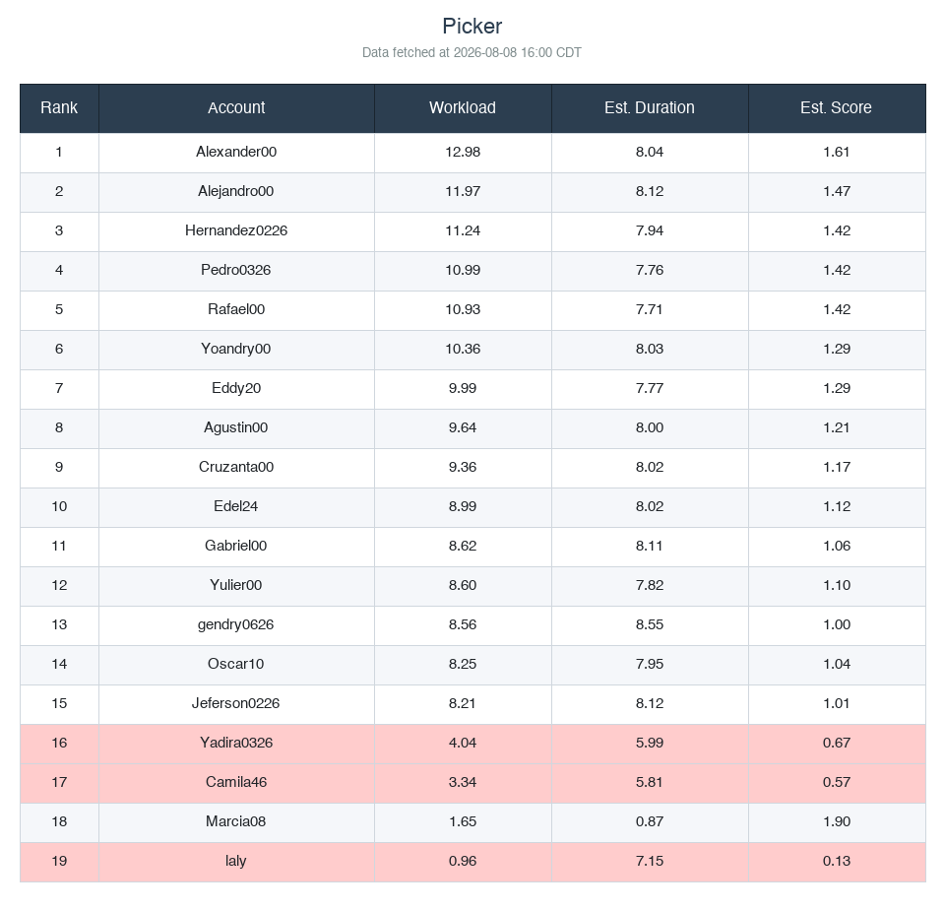This screenshot has height=911, width=945.
Task: Select the highlighted Yadira0326 row
Action: pos(472,743)
